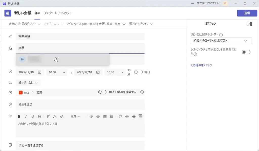Select the strikethrough formatting icon
Screen dimensions: 259x151
click(x=39, y=116)
